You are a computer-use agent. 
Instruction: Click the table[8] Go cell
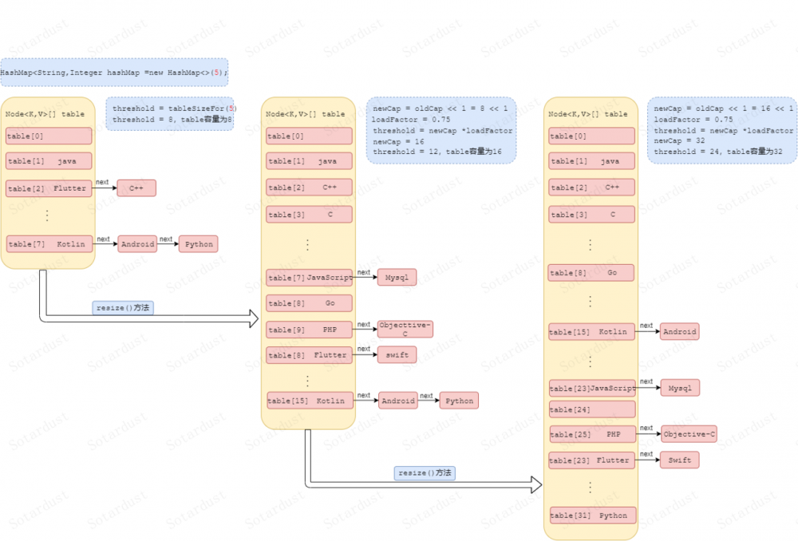pos(308,303)
